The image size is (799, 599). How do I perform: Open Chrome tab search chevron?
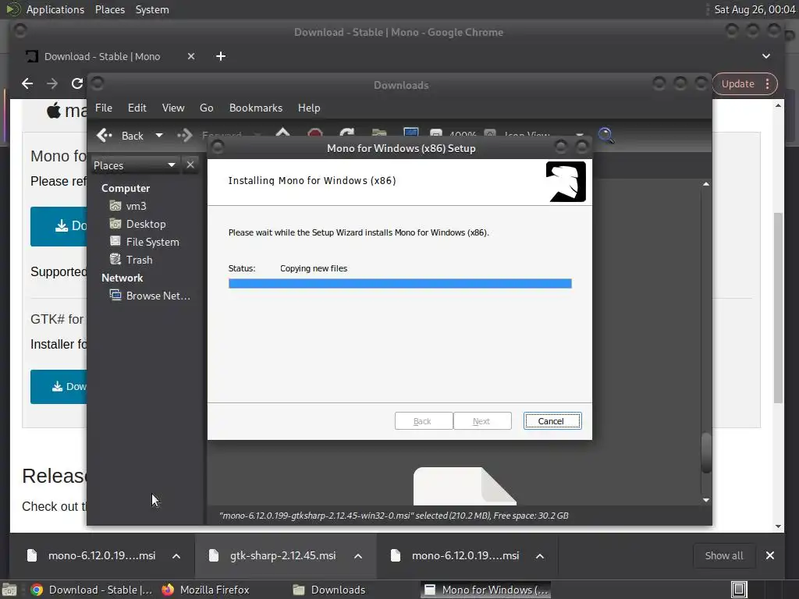(766, 56)
